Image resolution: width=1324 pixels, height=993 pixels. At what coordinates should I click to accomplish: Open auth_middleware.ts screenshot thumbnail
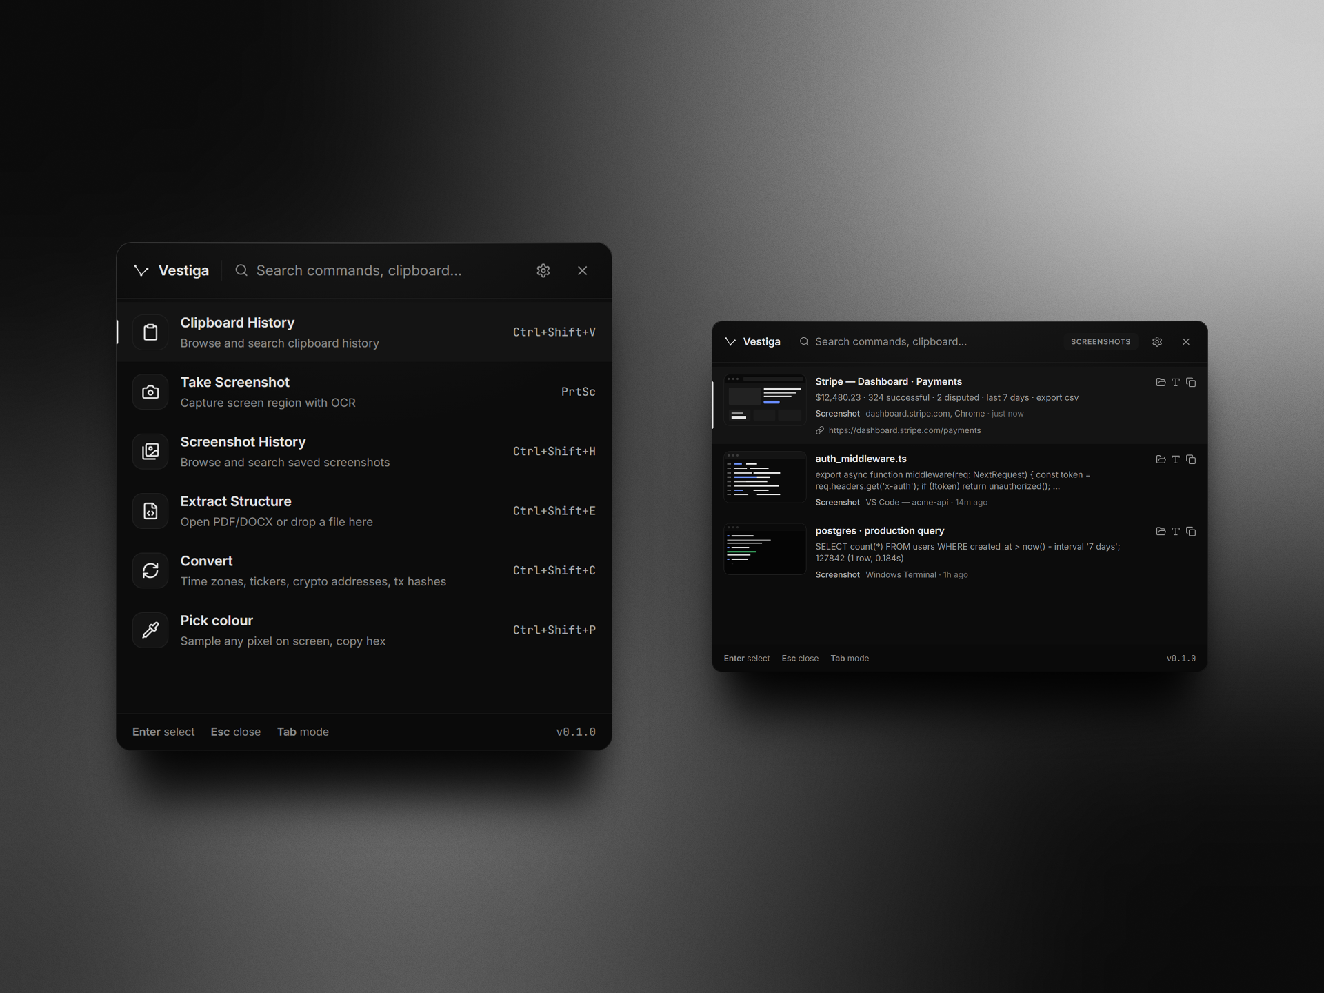(765, 477)
